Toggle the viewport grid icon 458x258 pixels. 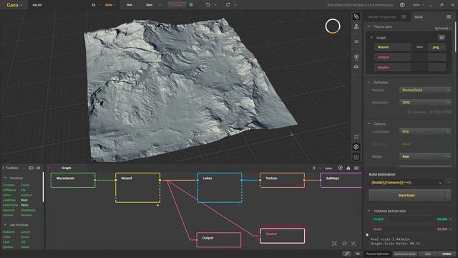pyautogui.click(x=356, y=157)
